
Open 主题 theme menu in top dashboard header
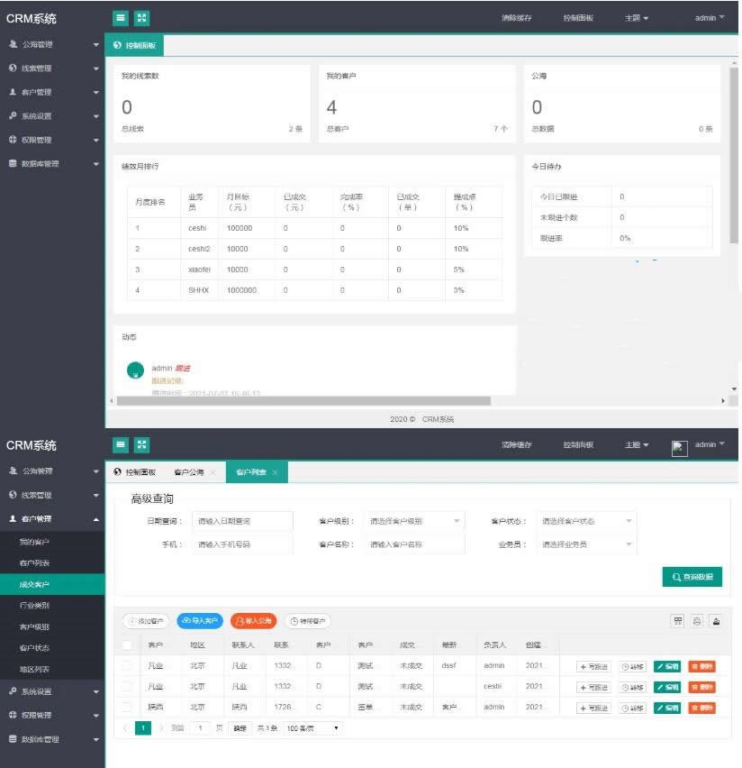[637, 18]
